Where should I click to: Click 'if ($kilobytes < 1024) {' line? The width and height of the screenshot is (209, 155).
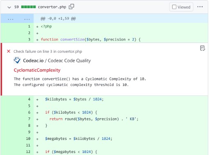[71, 112]
